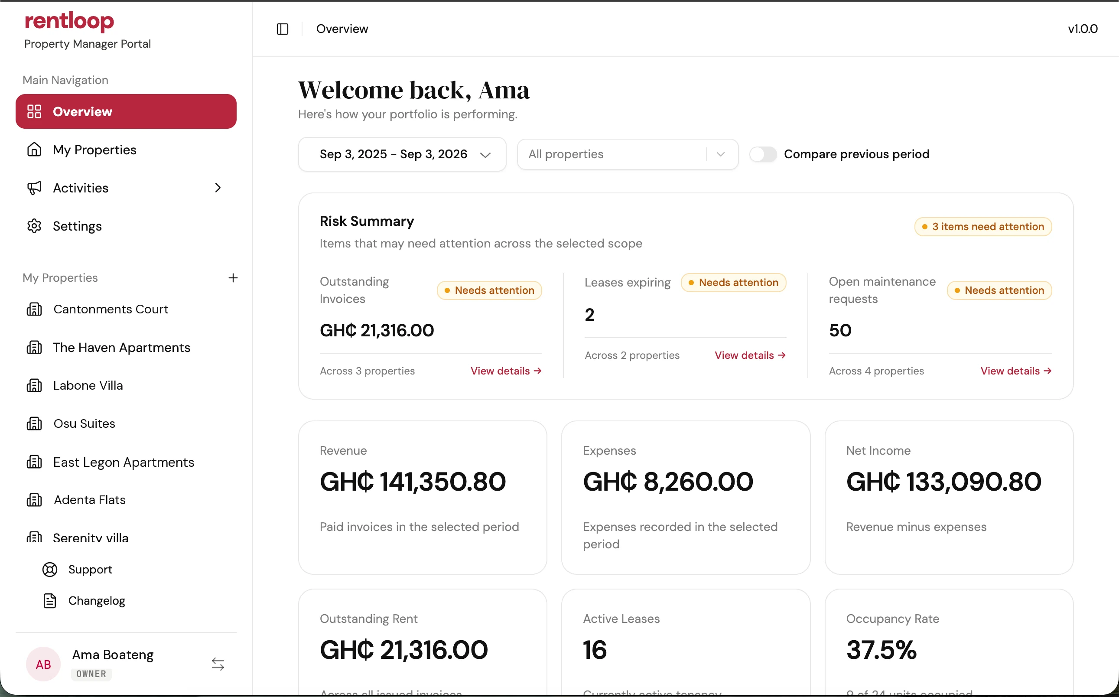Toggle the sidebar panel icon
1119x697 pixels.
coord(283,29)
